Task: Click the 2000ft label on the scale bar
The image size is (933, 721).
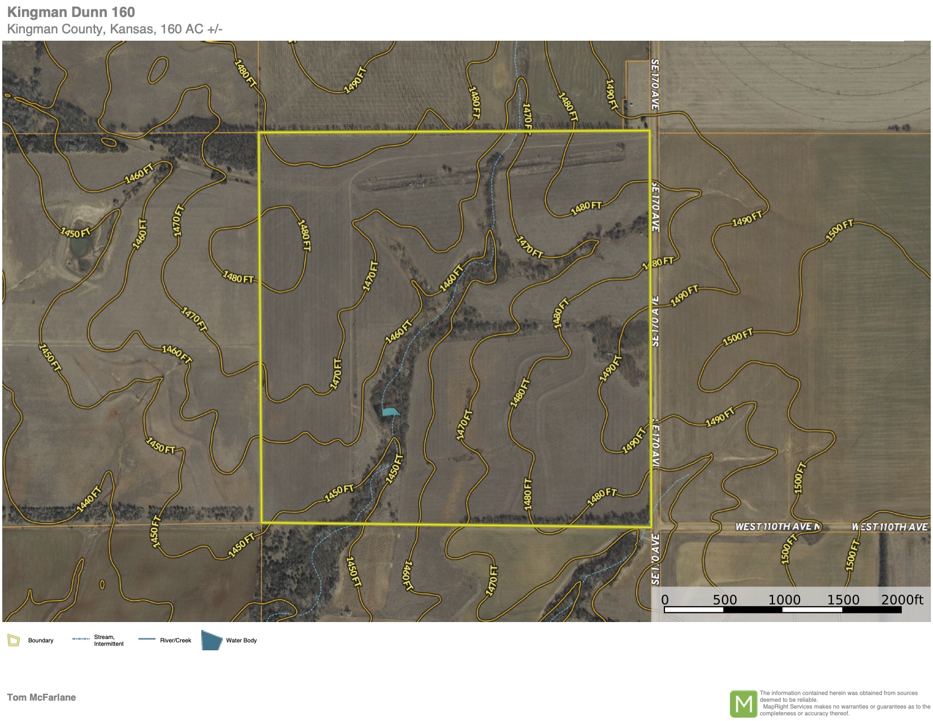Action: point(902,599)
